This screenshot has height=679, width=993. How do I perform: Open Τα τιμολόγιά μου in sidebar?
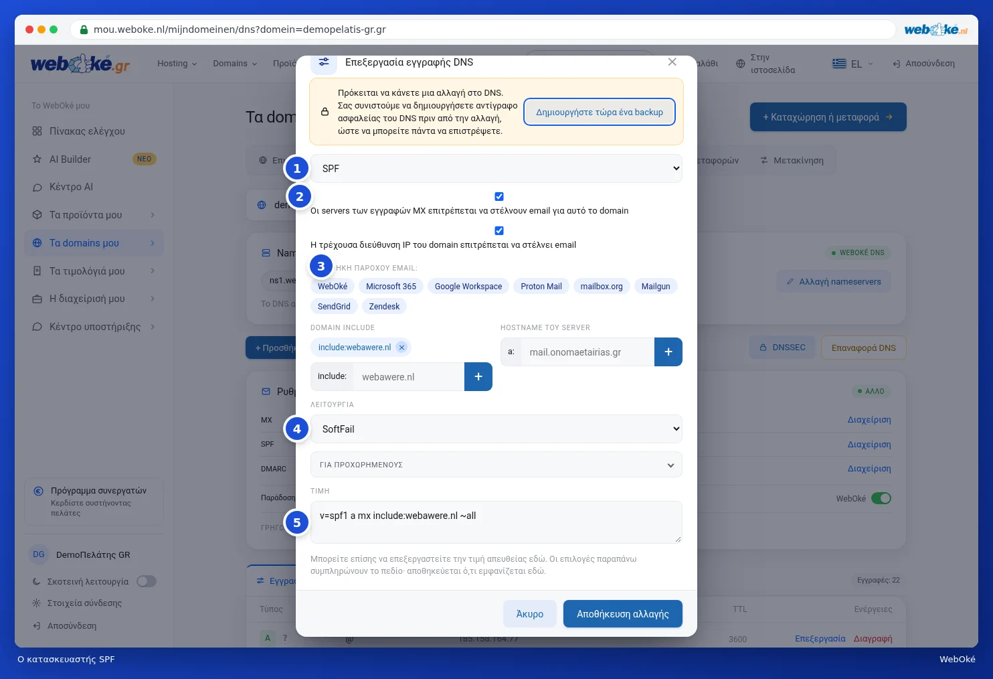click(94, 271)
